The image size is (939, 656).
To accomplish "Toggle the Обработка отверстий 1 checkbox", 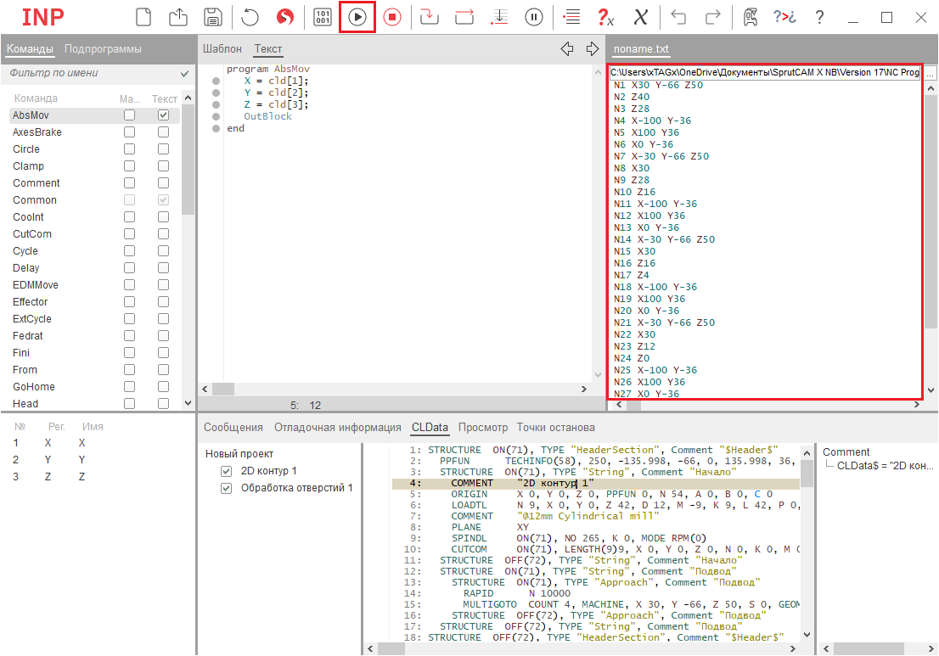I will (x=226, y=488).
